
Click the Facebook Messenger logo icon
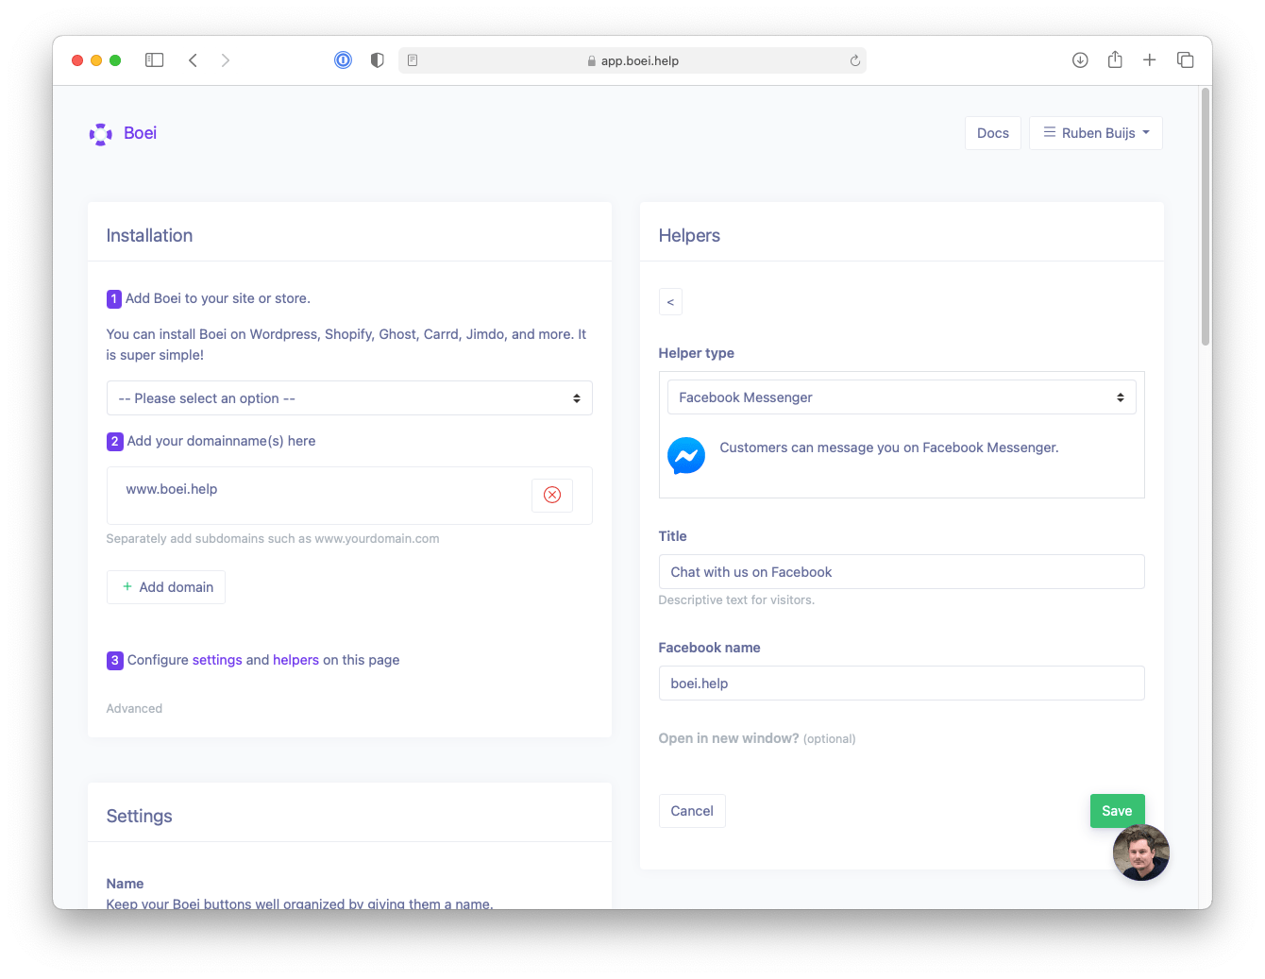[x=686, y=456]
